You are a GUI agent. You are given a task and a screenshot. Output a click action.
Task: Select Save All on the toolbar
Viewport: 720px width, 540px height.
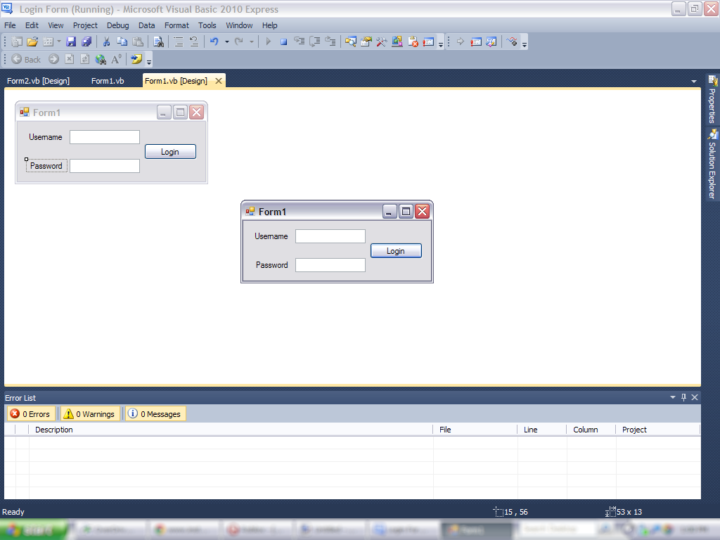[86, 41]
